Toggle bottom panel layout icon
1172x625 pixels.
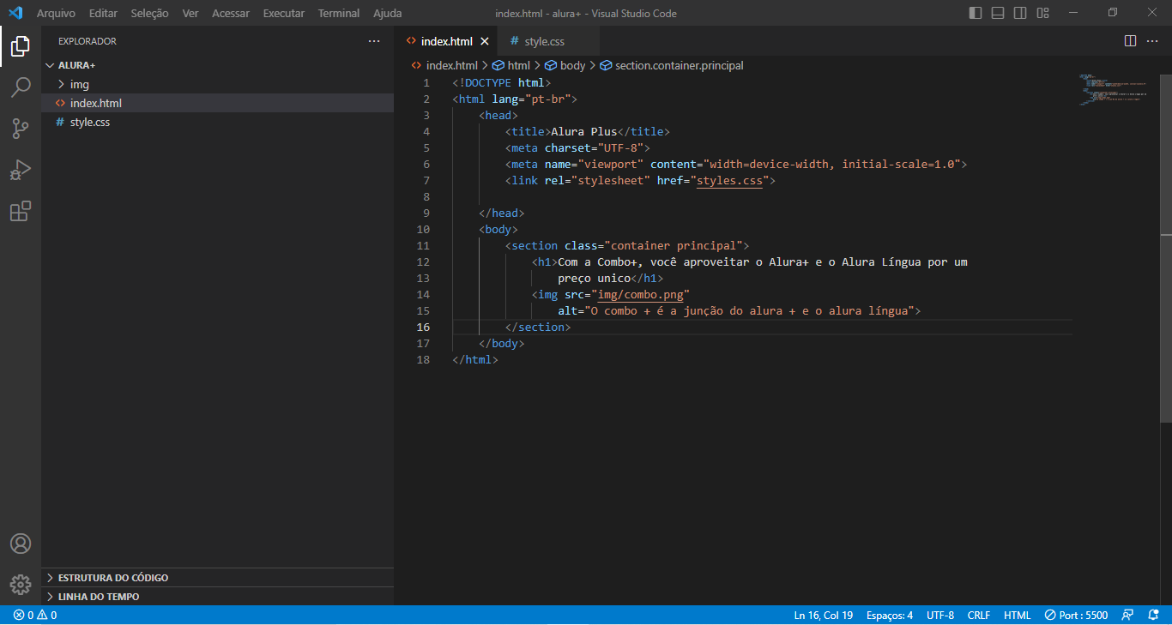click(x=998, y=13)
